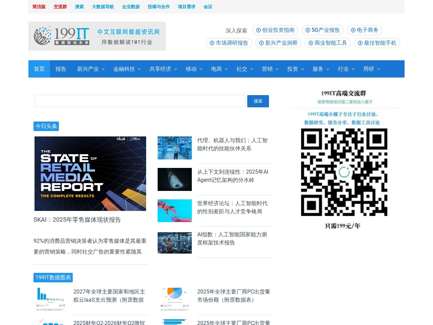The height and width of the screenshot is (325, 433).
Task: Click the icon next to 市场调研报告
Action: coord(211,43)
